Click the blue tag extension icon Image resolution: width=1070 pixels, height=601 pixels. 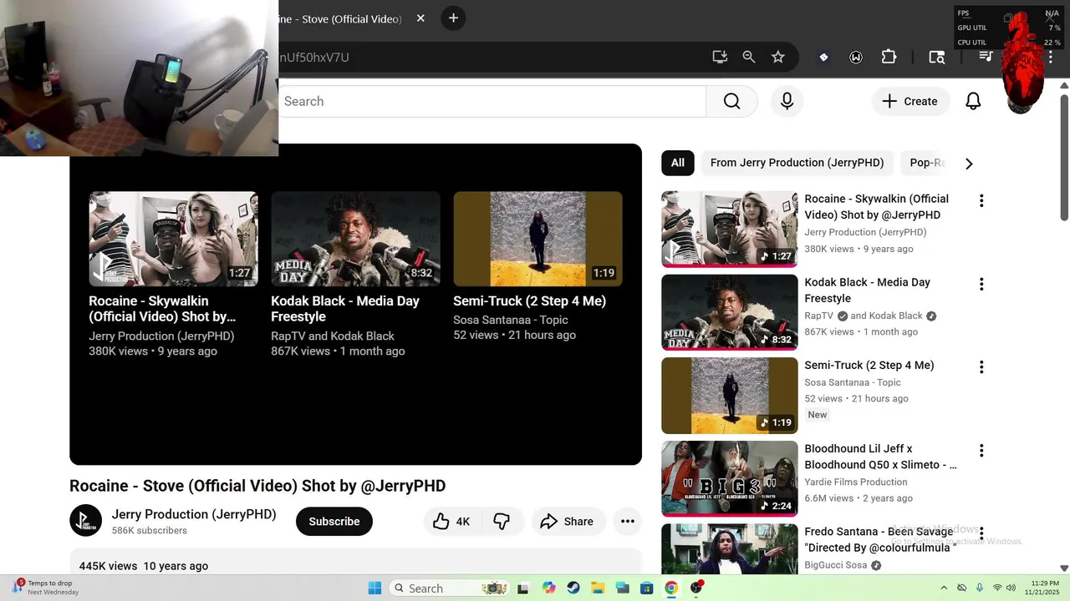point(823,57)
